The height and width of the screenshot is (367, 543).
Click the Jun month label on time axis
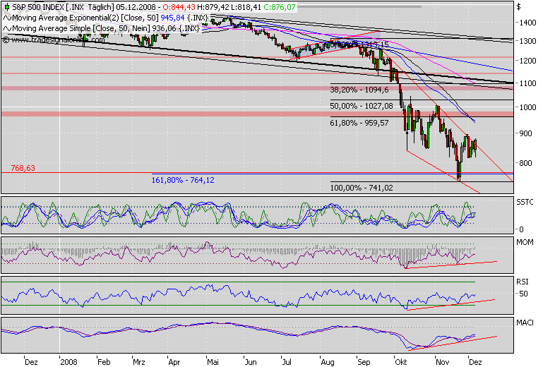tap(251, 362)
